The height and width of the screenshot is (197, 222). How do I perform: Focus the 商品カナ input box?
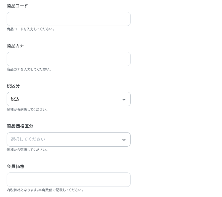tap(69, 59)
